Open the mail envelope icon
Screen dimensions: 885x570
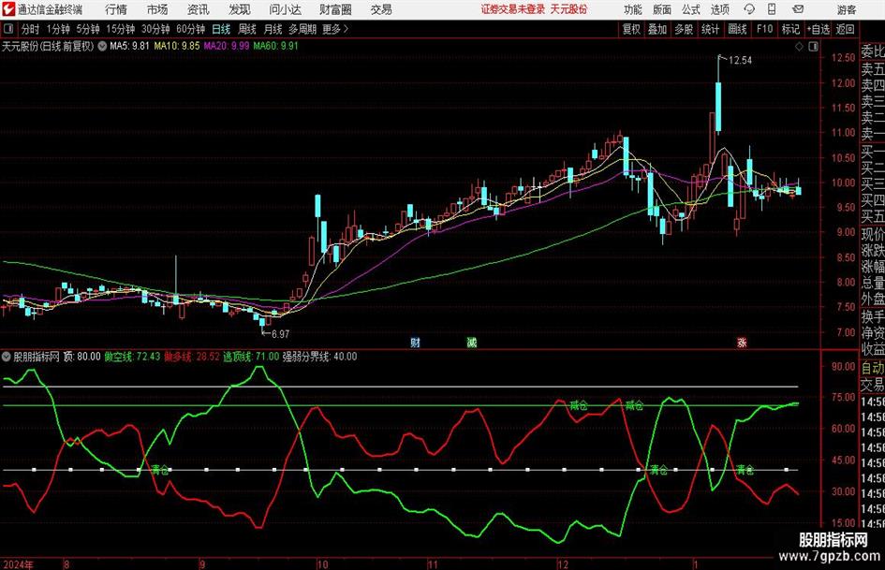click(798, 9)
